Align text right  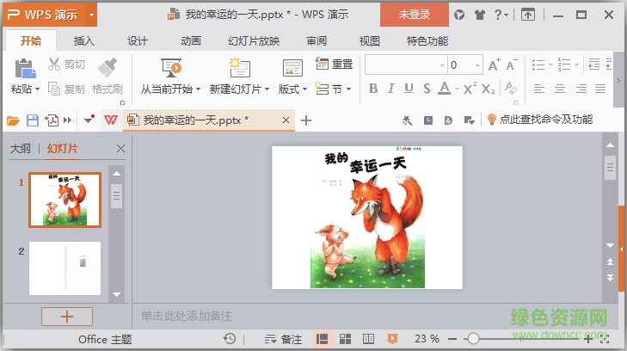point(581,89)
